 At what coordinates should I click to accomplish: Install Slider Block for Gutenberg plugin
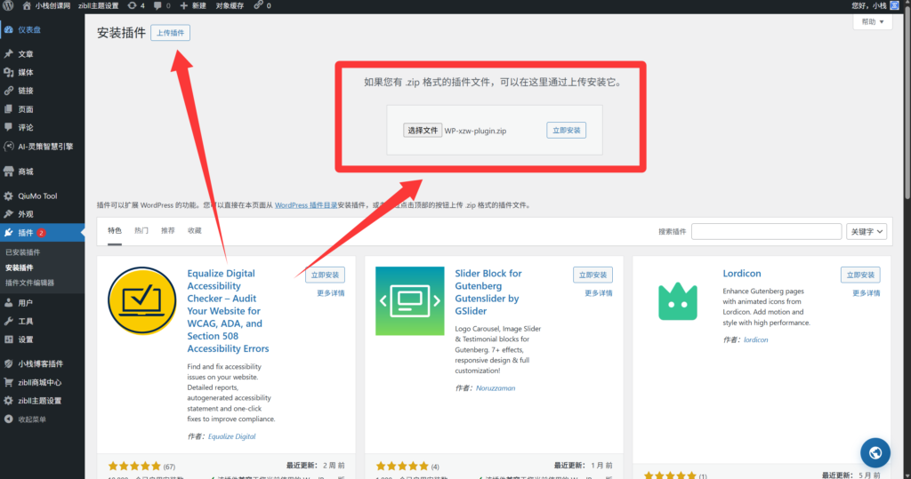[x=593, y=275]
